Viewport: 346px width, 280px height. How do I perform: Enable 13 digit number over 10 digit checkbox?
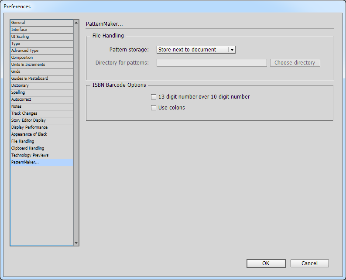(154, 97)
